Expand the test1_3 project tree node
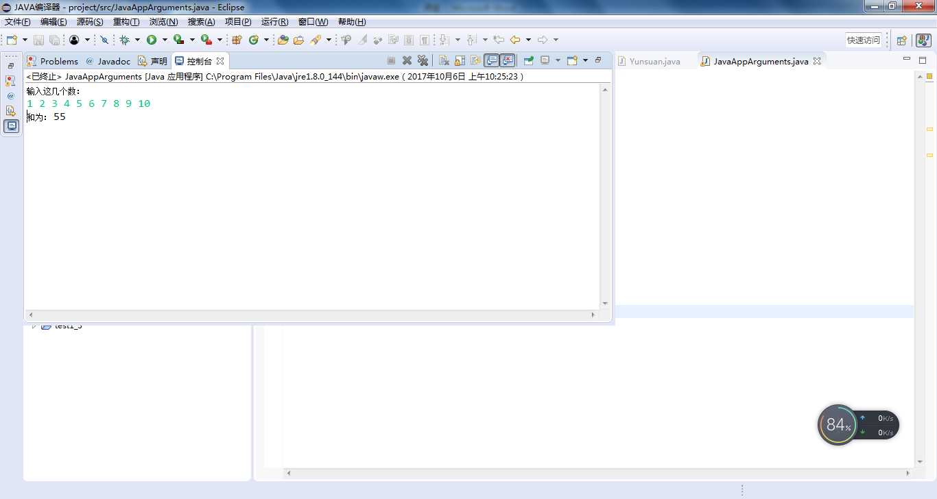Viewport: 937px width, 499px height. point(34,326)
